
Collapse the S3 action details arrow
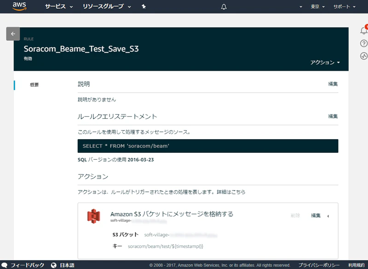tap(328, 216)
